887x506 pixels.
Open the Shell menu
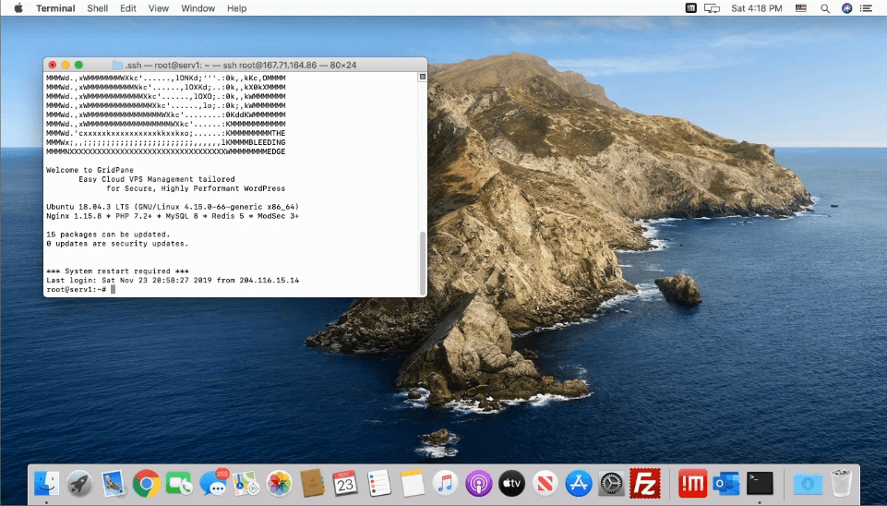click(x=97, y=8)
